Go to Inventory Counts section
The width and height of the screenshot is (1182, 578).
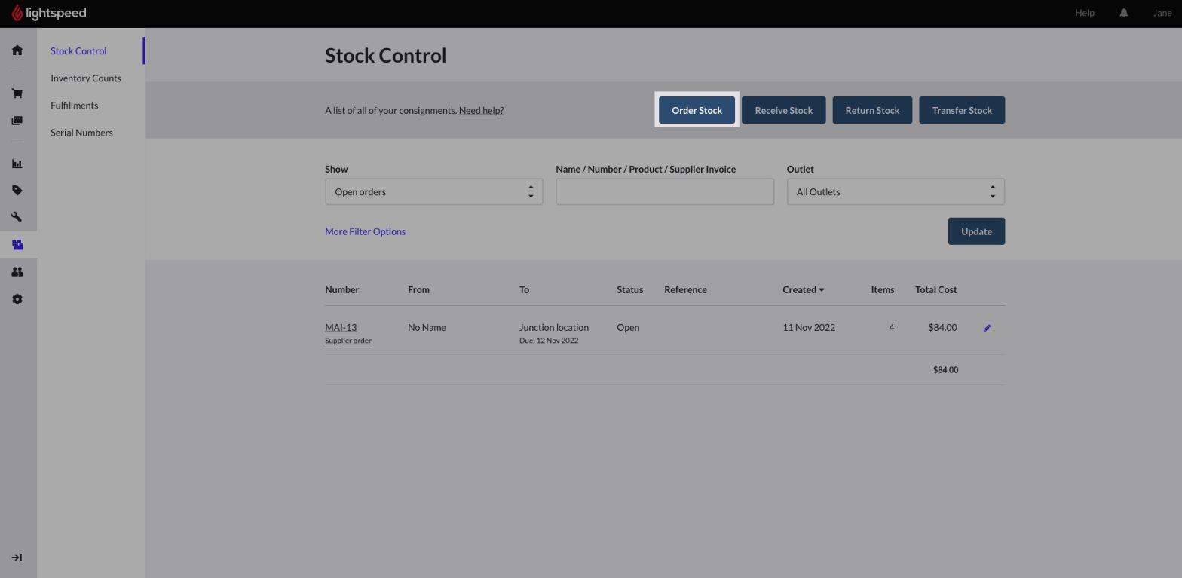pos(86,78)
